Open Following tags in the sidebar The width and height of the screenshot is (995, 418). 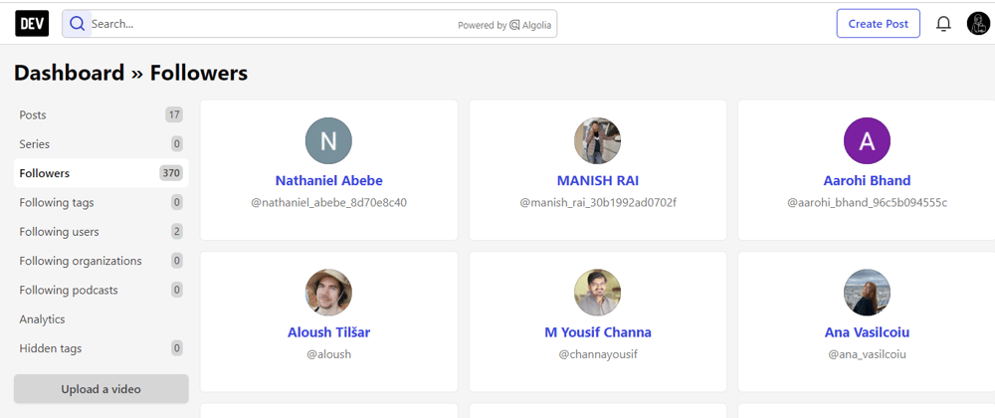click(x=100, y=202)
